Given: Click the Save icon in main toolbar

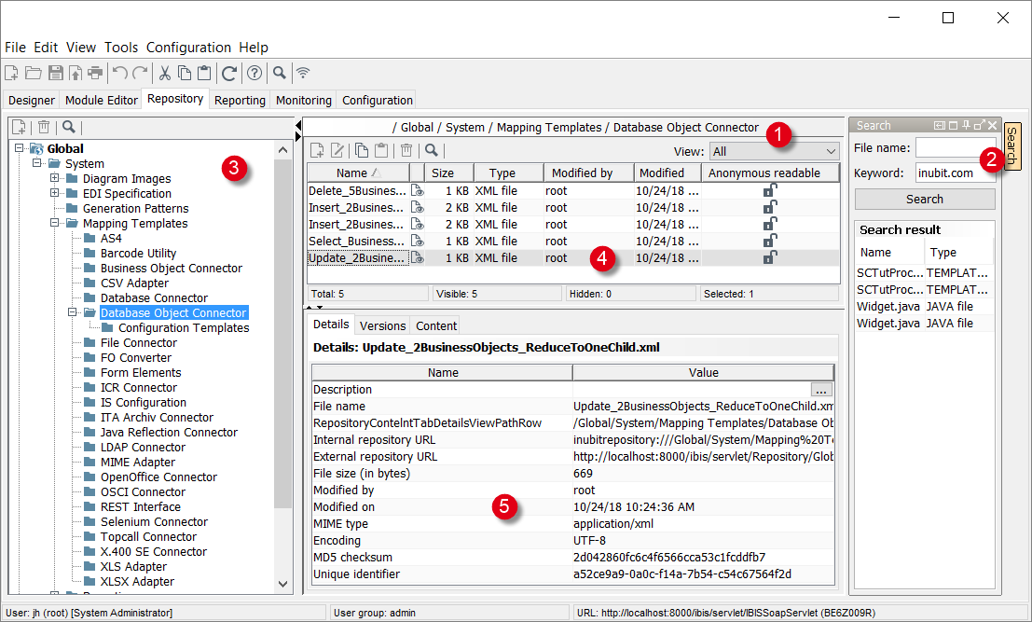Looking at the screenshot, I should click(x=55, y=73).
